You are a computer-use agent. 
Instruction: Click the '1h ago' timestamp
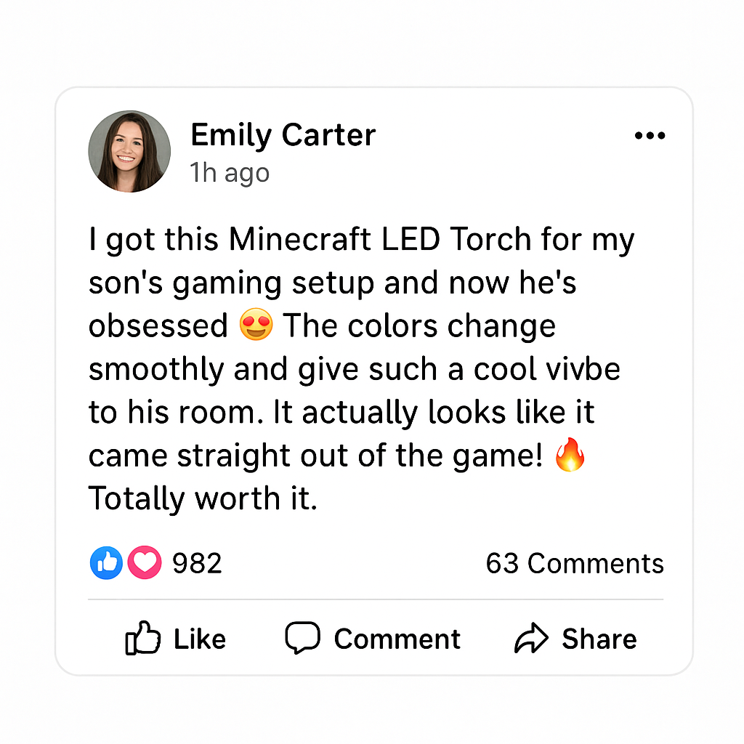(230, 173)
